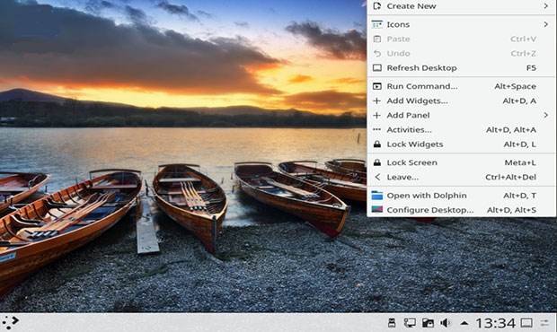Expand the Add Panel submenu chevron
557x332 pixels.
coord(545,115)
